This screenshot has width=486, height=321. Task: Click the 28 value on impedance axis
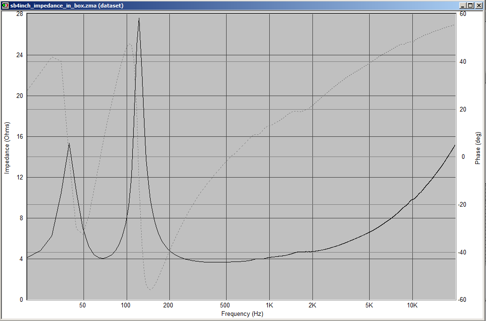(x=20, y=14)
